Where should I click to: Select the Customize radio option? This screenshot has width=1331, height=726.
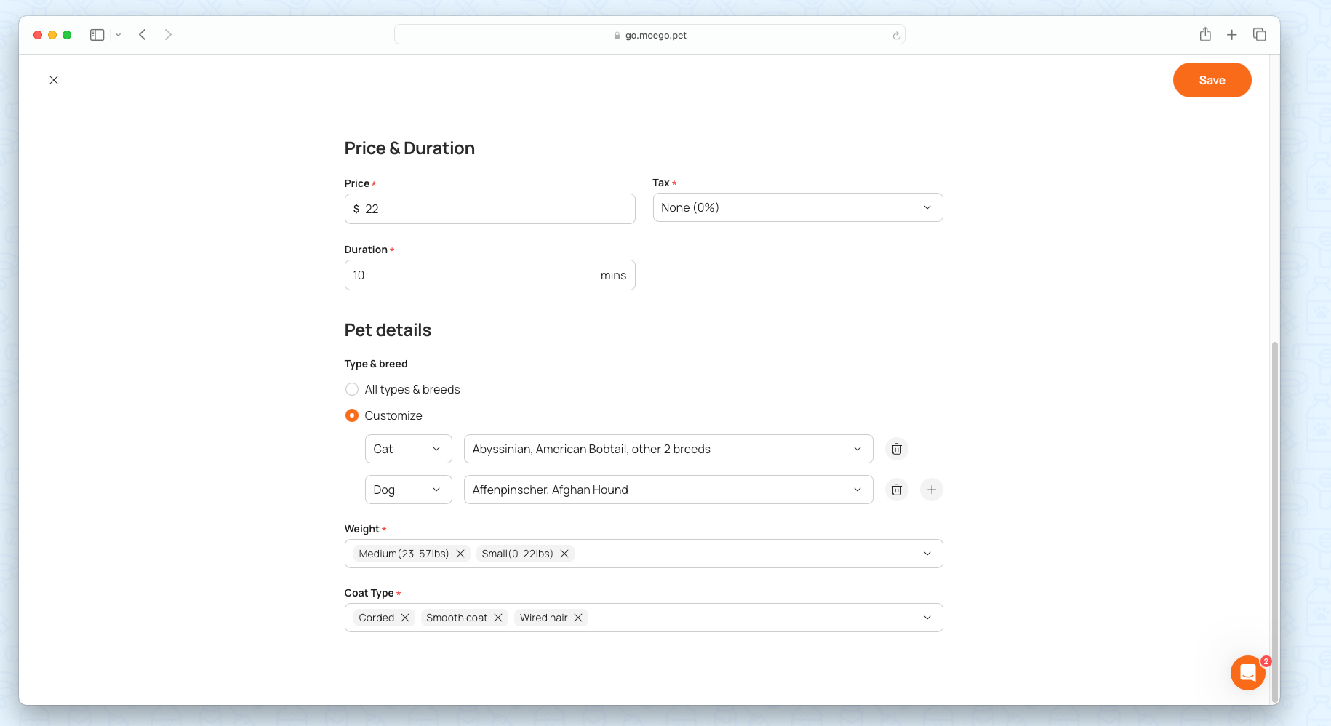pyautogui.click(x=352, y=415)
